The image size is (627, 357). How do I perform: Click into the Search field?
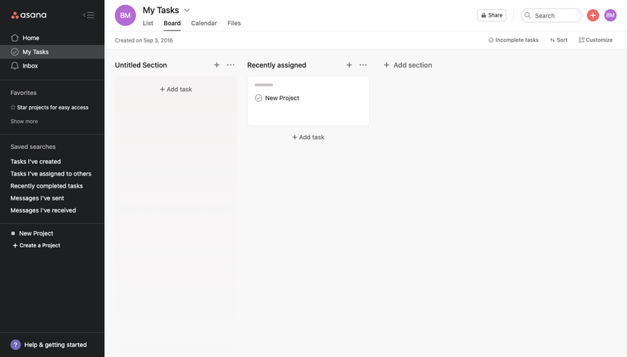pyautogui.click(x=551, y=16)
